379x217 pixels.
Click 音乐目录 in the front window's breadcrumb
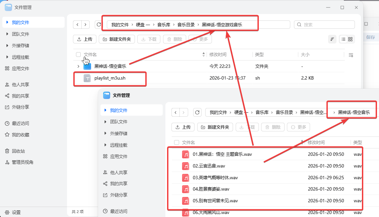point(284,112)
